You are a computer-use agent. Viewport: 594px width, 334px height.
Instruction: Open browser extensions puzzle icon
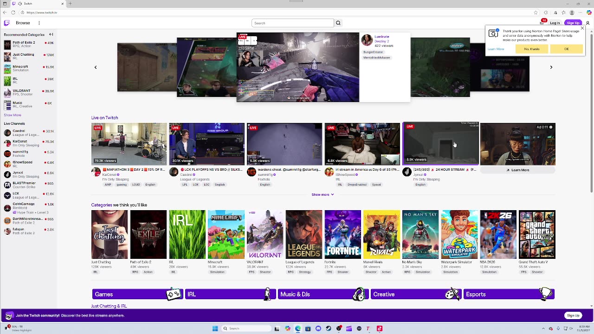point(545,13)
